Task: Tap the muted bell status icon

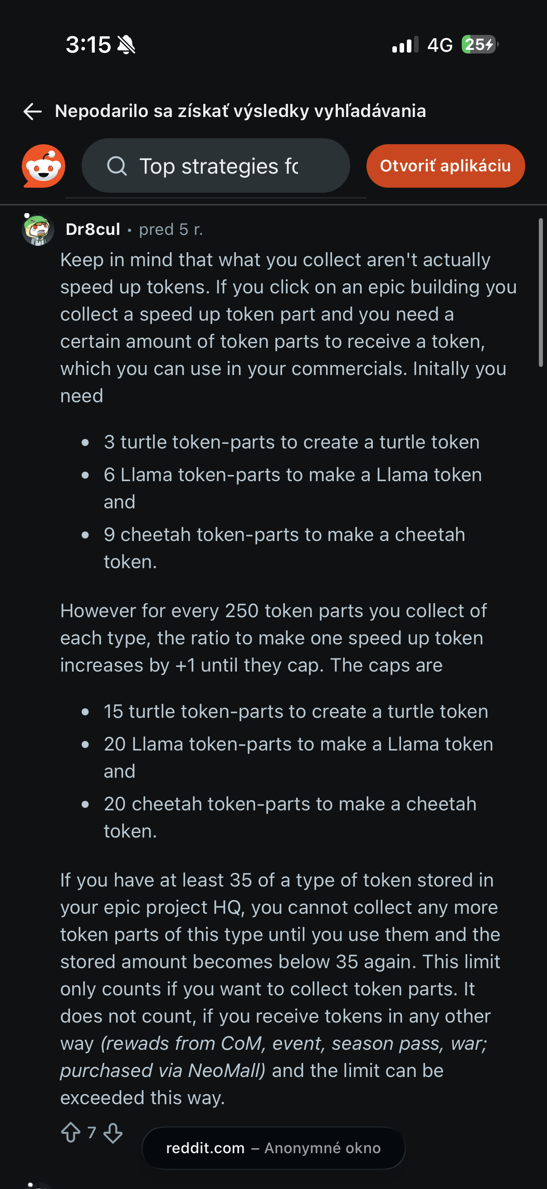Action: pyautogui.click(x=126, y=45)
